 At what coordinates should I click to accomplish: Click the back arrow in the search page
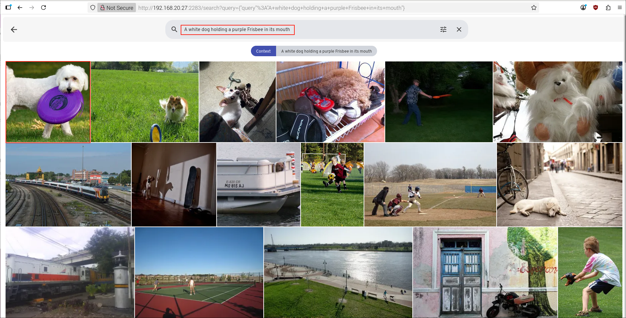coord(14,30)
